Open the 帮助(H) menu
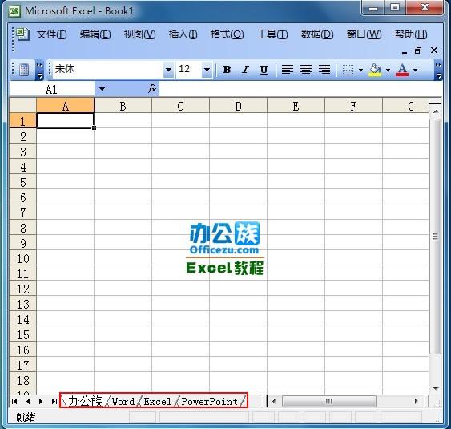 click(x=411, y=34)
